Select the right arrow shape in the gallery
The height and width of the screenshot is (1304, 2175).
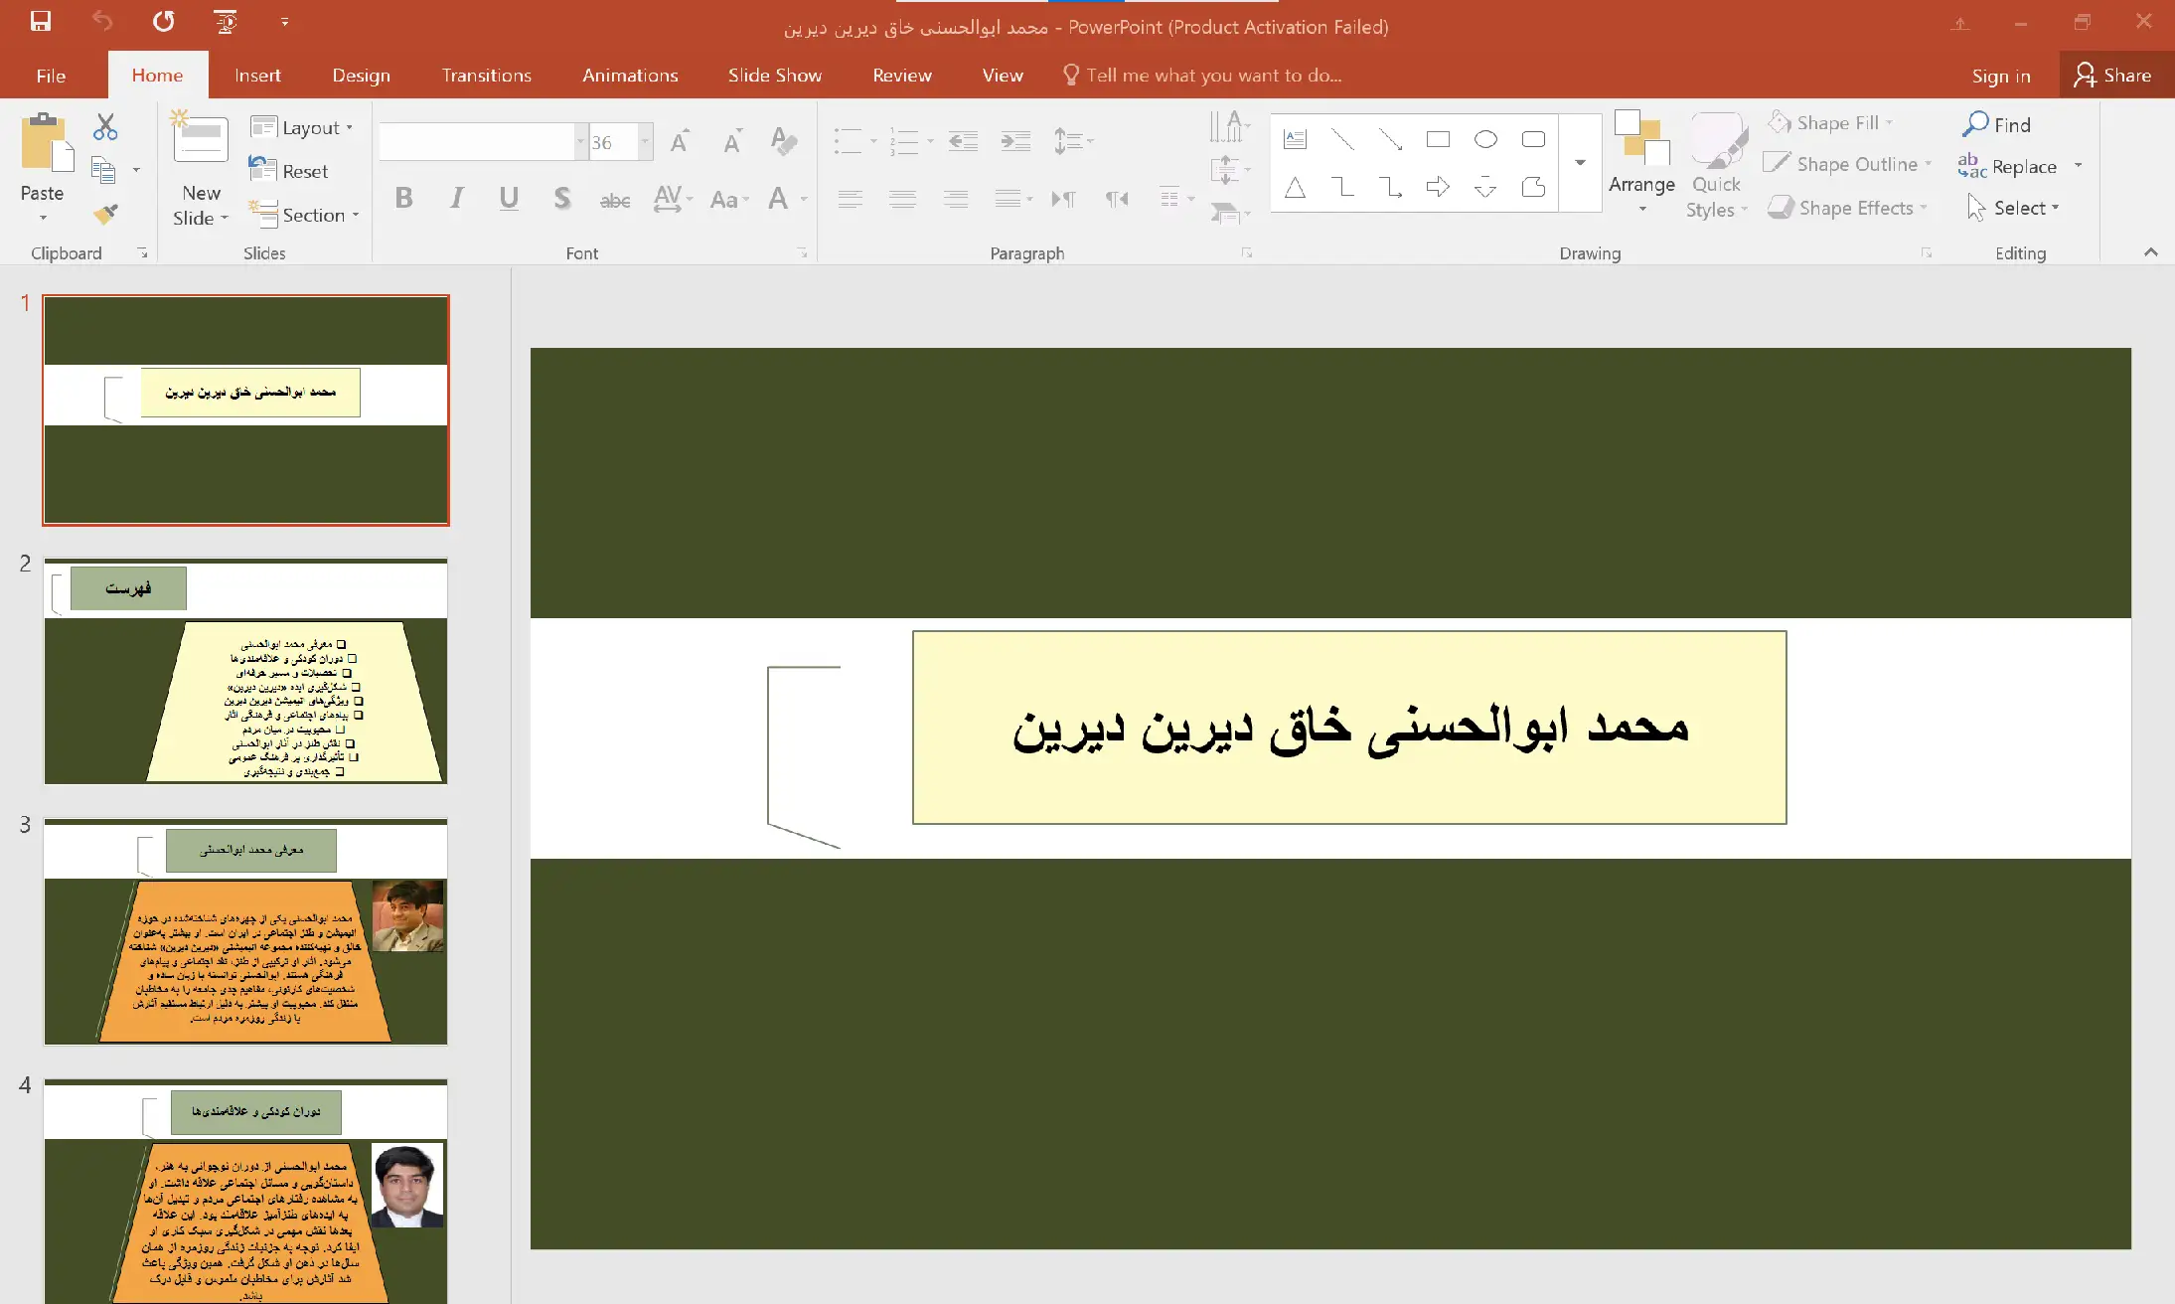(x=1437, y=187)
